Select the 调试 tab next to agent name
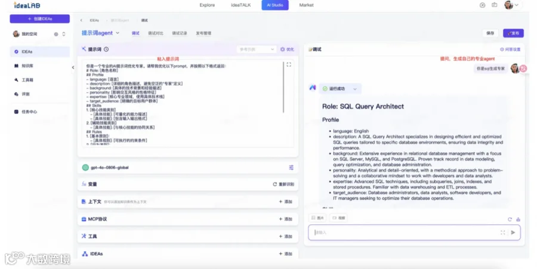The image size is (537, 269). tap(135, 33)
